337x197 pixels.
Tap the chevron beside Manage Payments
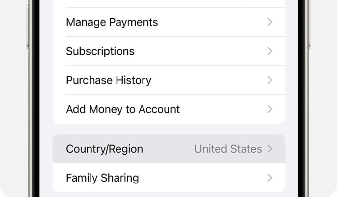coord(270,22)
